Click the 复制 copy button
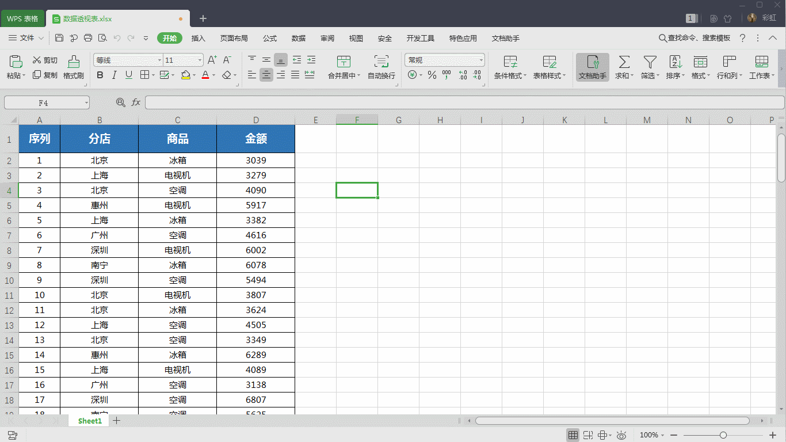The image size is (786, 442). coord(45,75)
